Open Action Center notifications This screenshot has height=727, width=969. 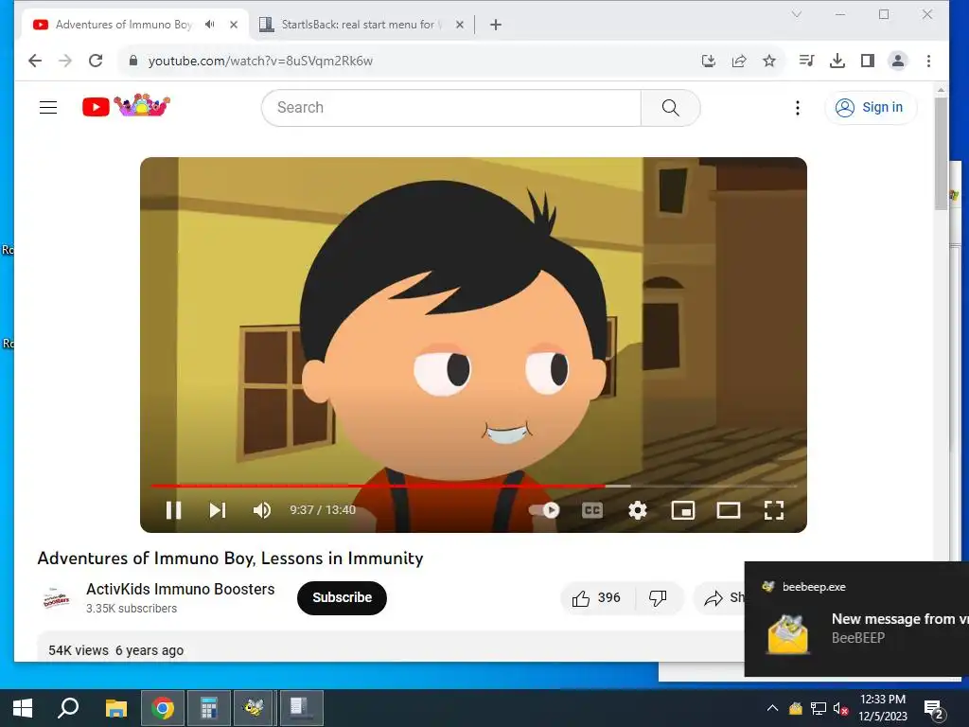coord(933,708)
